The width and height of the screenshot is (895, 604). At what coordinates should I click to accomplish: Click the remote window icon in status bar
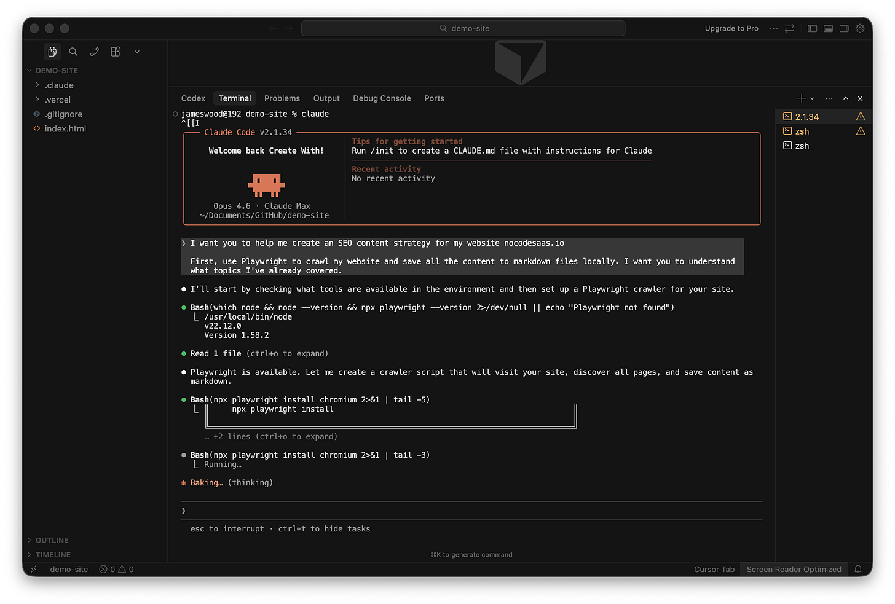[x=34, y=570]
